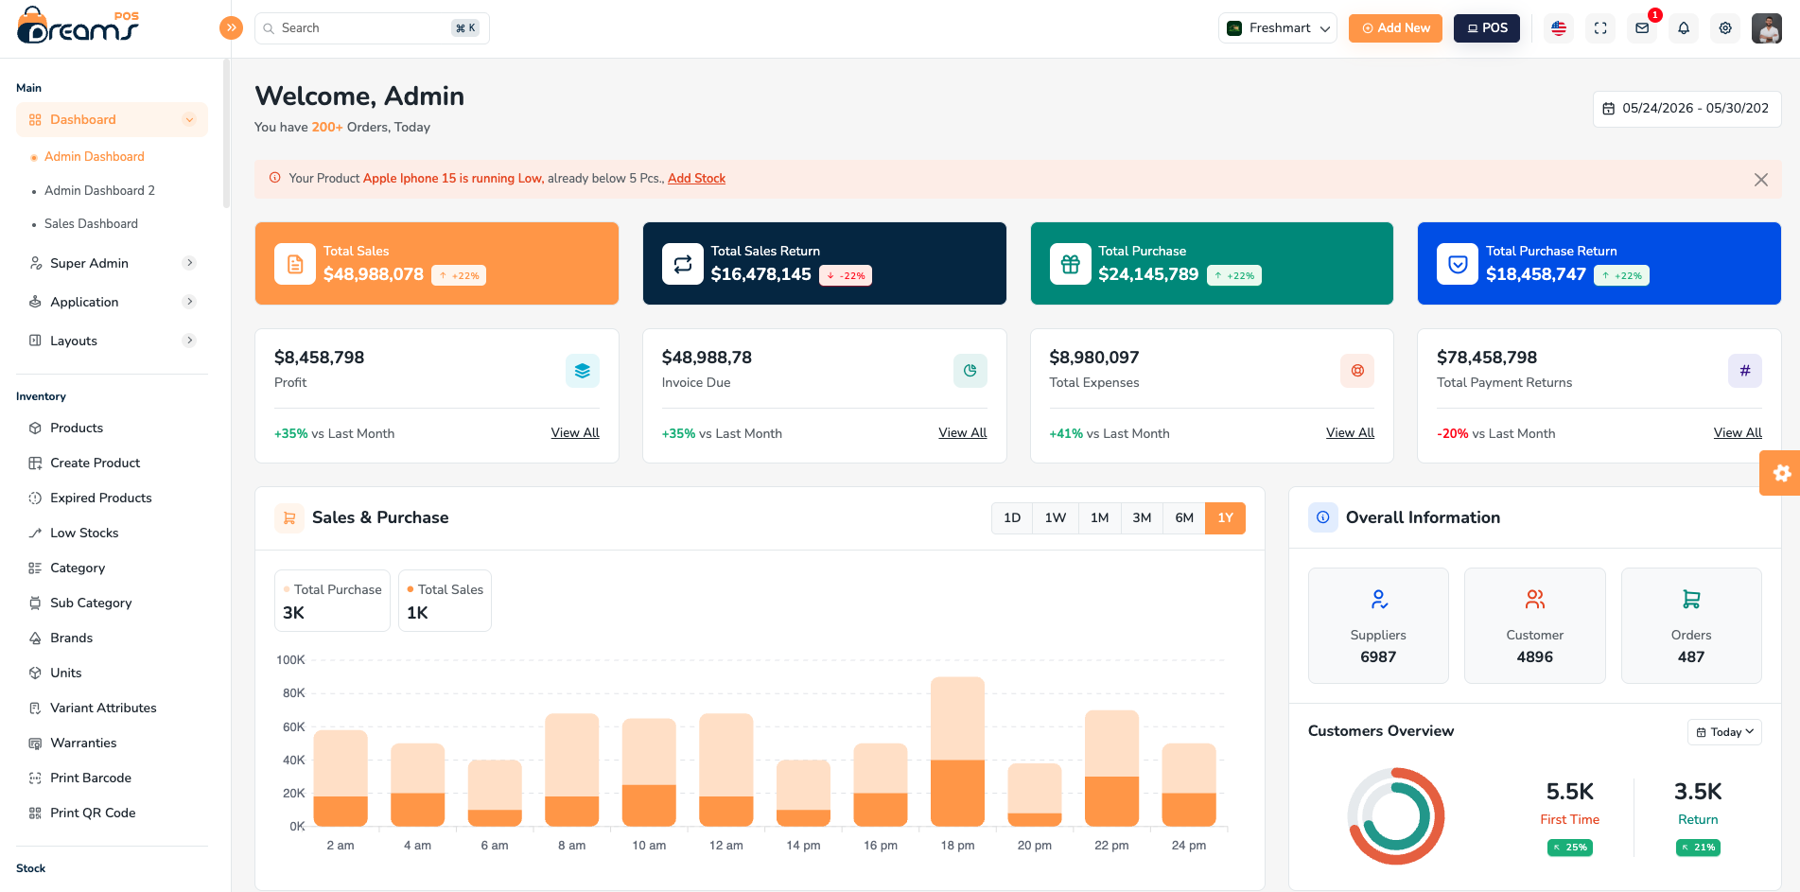Click the orange sidebar collapse arrow icon
Screen dimensions: 1800x892
(231, 27)
